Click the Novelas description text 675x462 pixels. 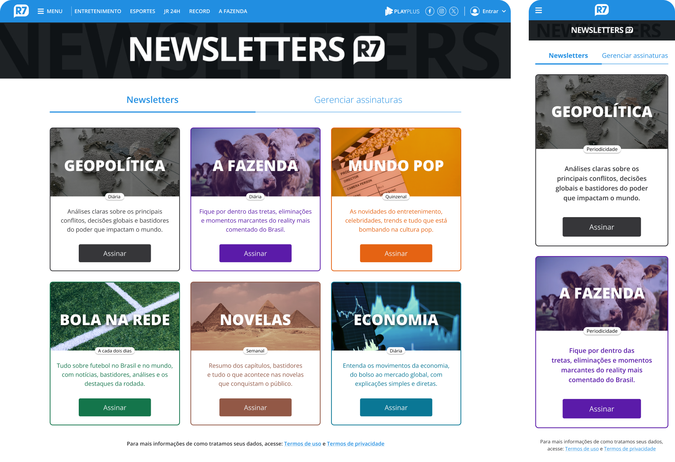tap(255, 375)
